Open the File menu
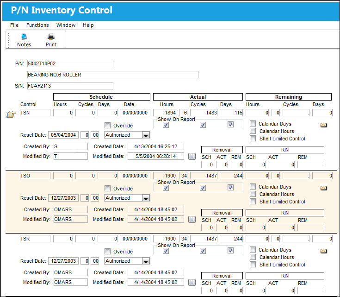The height and width of the screenshot is (297, 340). click(14, 25)
